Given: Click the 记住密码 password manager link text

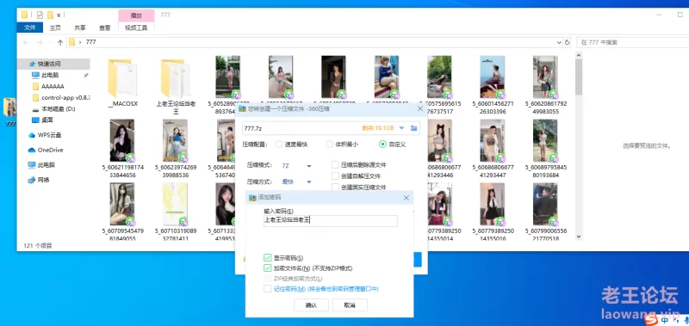Looking at the screenshot, I should (326, 289).
